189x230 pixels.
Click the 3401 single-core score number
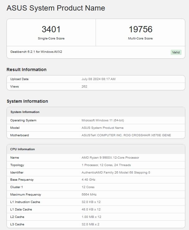coord(51,29)
